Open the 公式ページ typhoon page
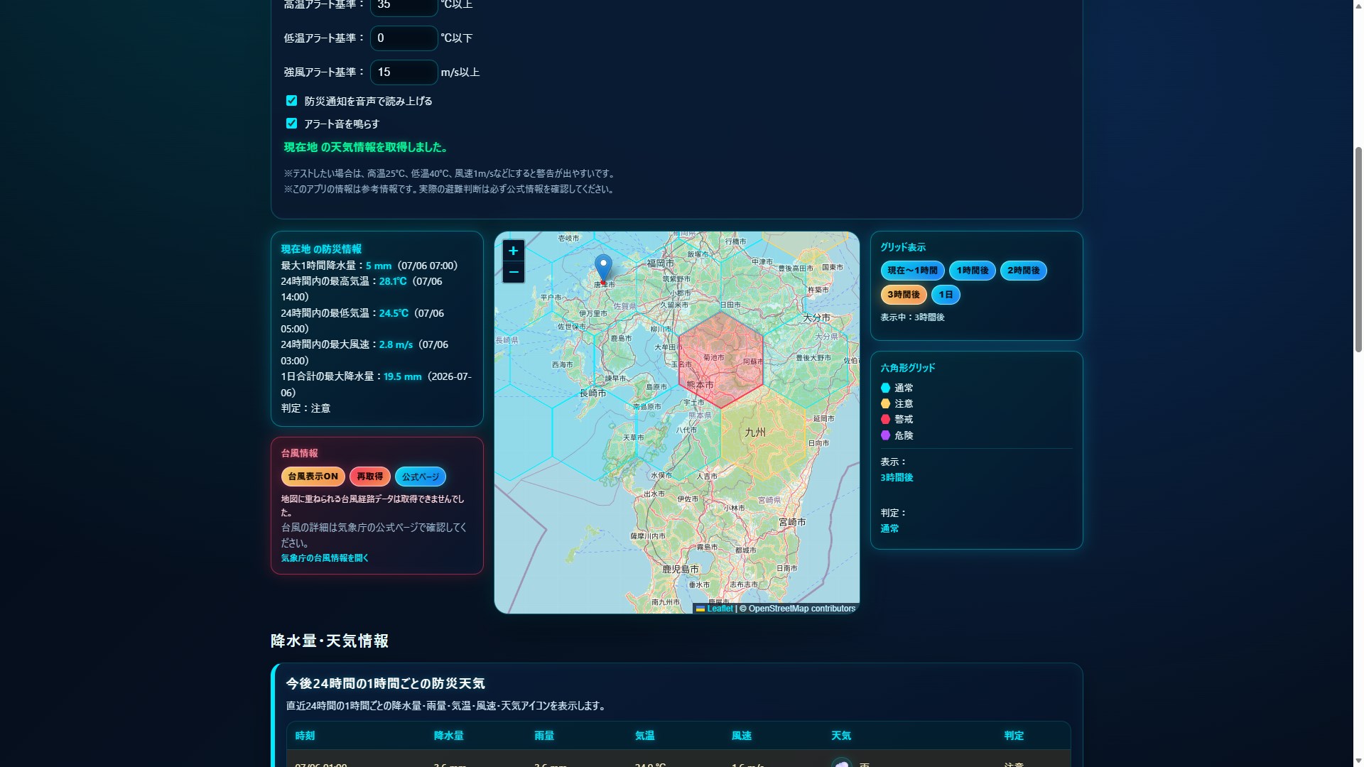Viewport: 1364px width, 767px height. 420,477
